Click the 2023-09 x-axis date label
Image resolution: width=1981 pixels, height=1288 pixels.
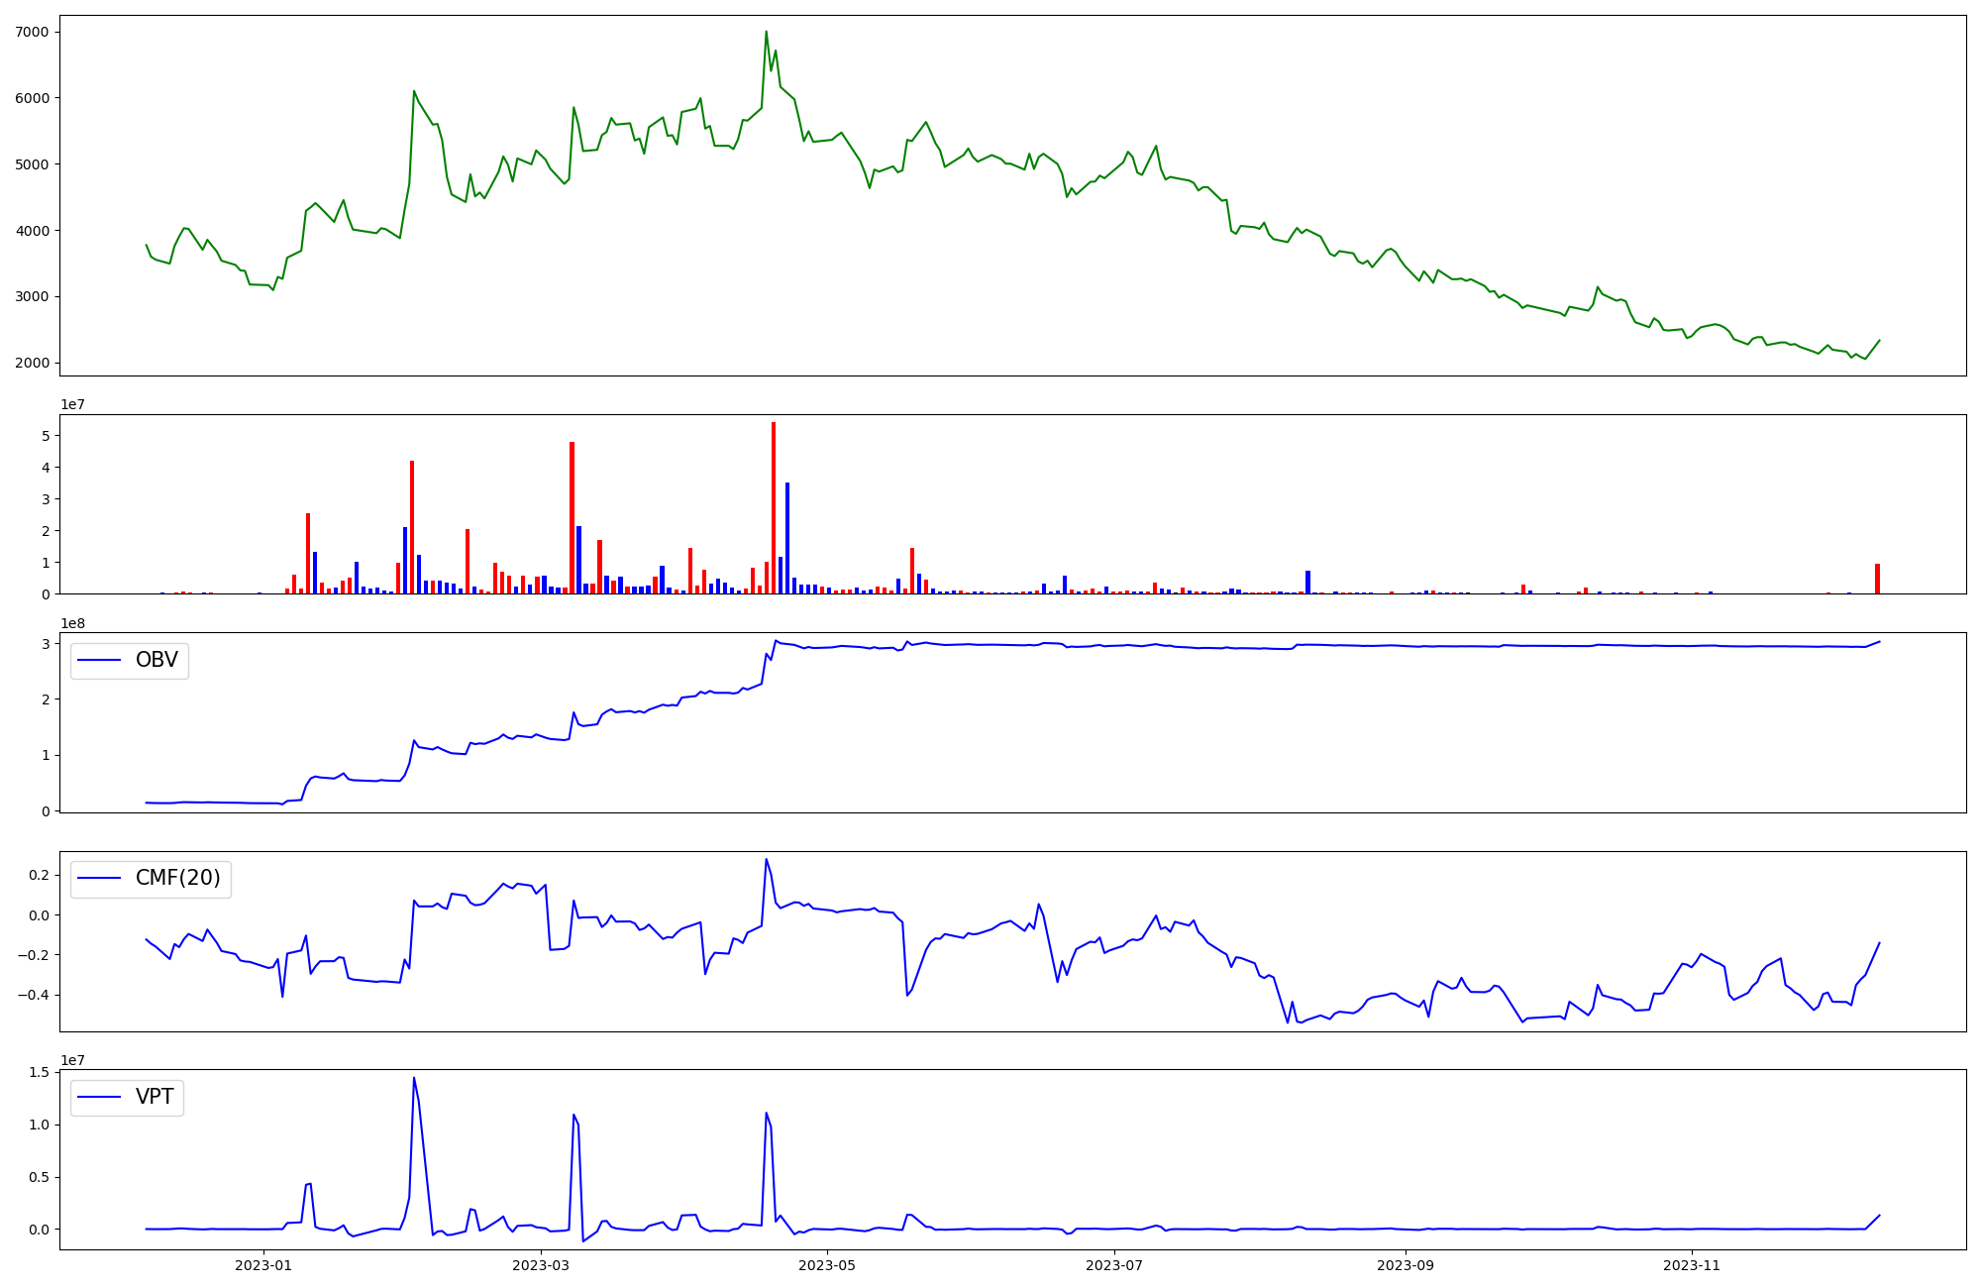click(x=1406, y=1265)
